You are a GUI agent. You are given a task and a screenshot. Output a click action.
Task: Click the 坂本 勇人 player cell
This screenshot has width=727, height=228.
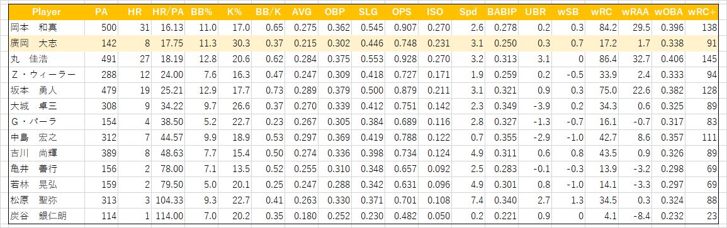[47, 90]
